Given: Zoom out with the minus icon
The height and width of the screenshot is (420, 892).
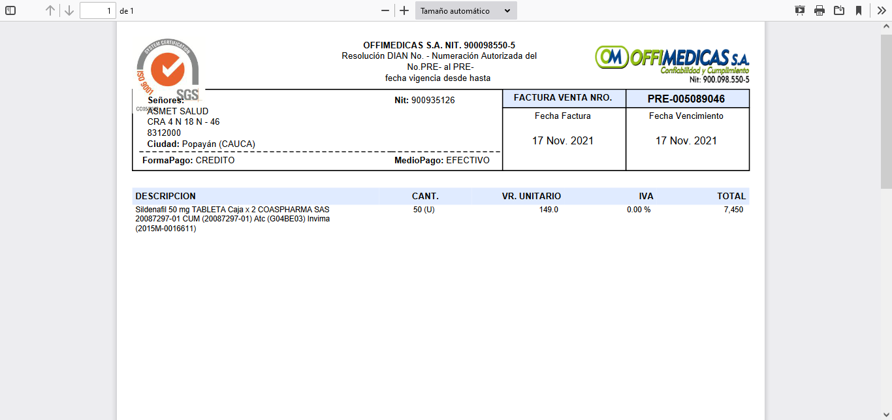Looking at the screenshot, I should (385, 10).
